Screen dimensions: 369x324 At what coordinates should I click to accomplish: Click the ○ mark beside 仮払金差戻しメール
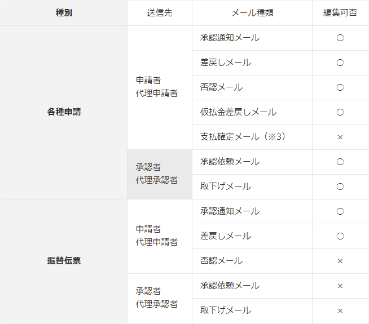click(x=340, y=112)
